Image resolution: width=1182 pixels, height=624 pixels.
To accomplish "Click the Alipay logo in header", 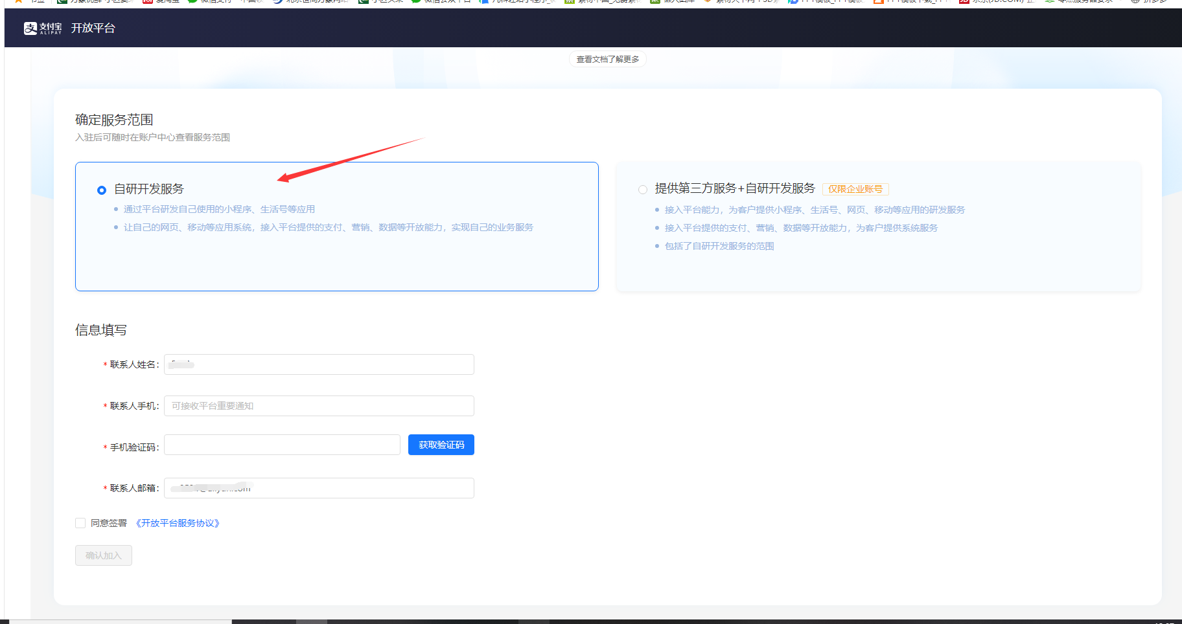I will (x=43, y=28).
